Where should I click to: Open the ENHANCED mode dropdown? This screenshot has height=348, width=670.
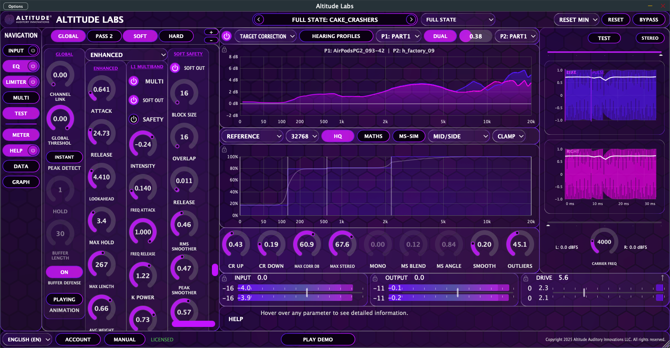click(x=126, y=55)
